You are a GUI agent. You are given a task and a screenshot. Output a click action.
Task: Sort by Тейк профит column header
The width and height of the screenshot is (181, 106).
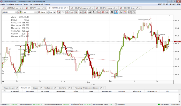[x=137, y=91]
